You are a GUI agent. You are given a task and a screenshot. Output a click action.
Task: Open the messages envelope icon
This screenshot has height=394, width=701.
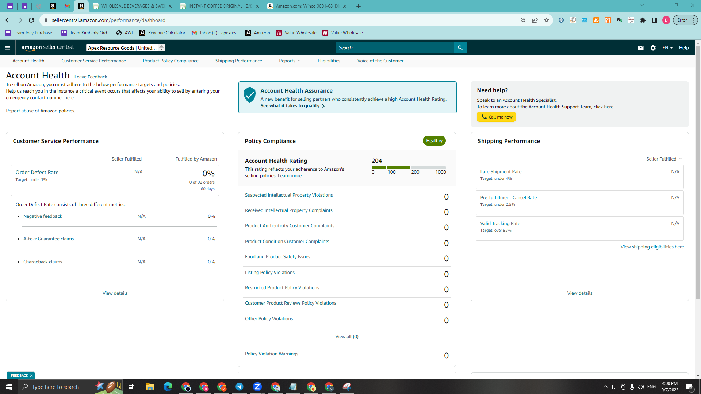coord(640,48)
